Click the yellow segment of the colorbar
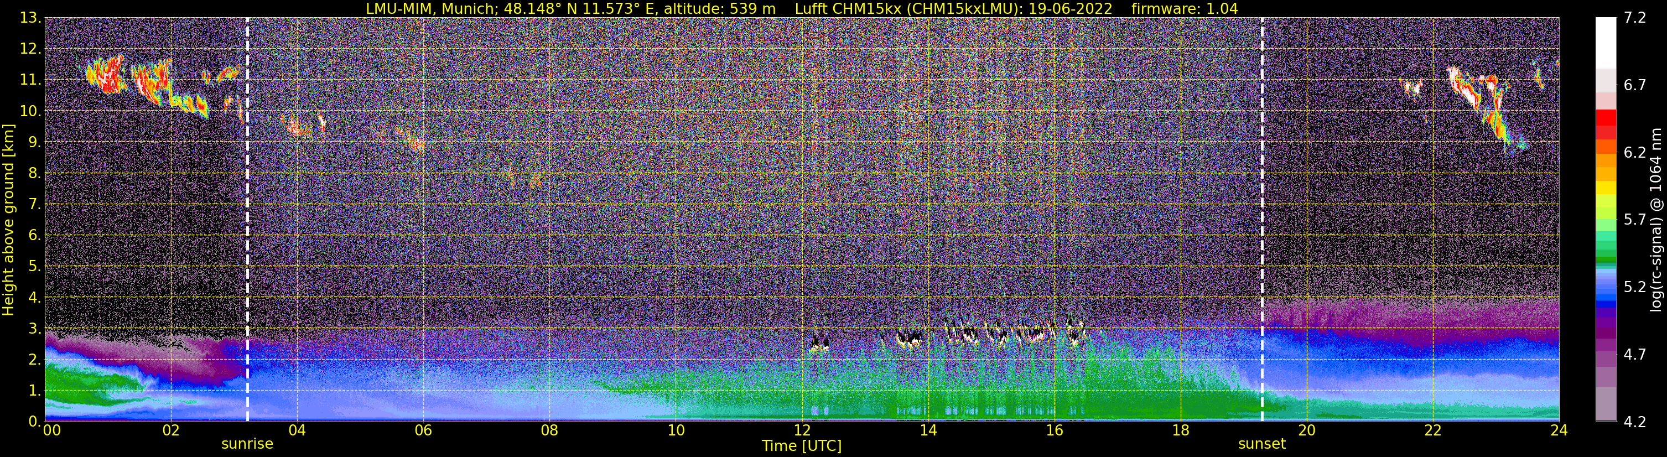 1606,187
